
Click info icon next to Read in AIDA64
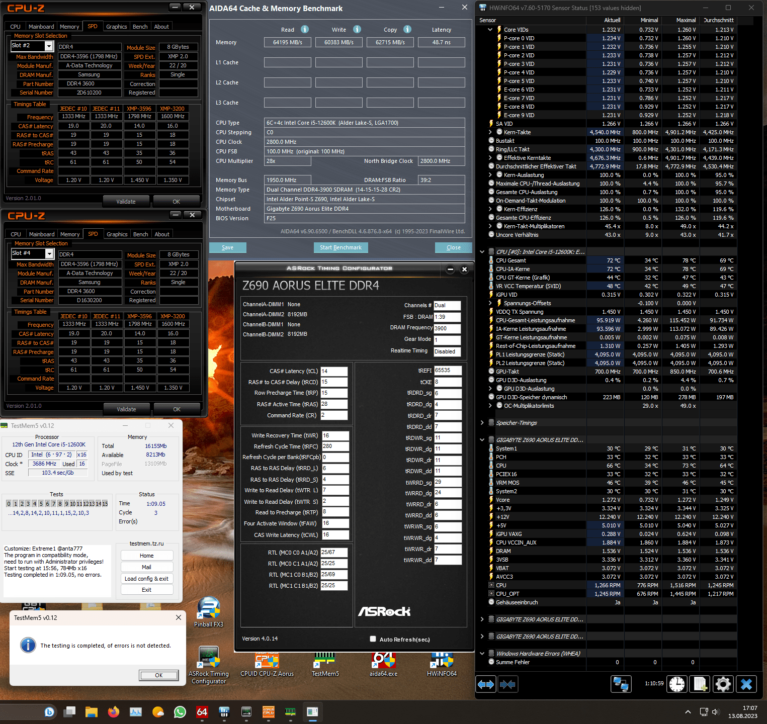tap(305, 29)
